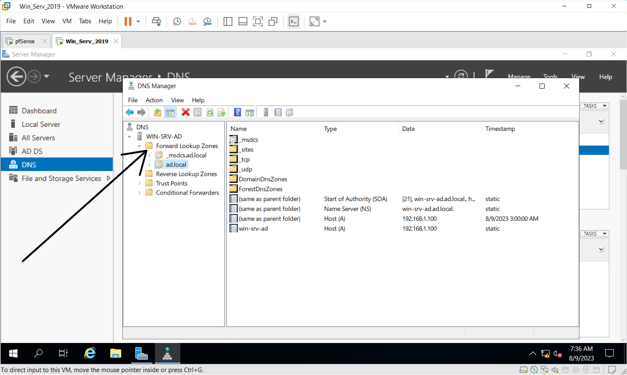Go up one level with folder icon

coord(157,112)
